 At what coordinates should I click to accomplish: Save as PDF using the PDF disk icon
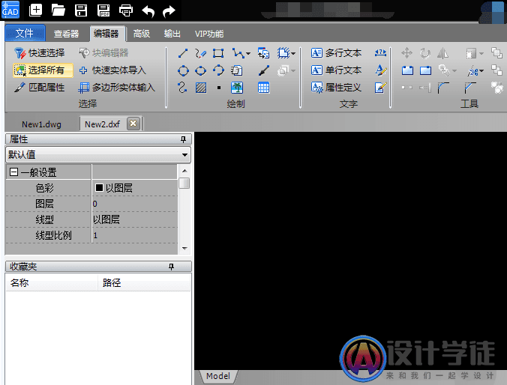[103, 10]
